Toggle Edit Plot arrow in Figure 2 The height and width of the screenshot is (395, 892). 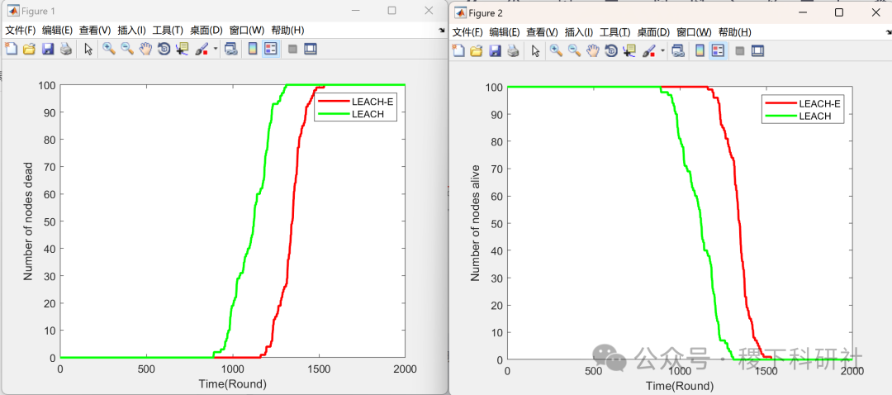pyautogui.click(x=535, y=51)
